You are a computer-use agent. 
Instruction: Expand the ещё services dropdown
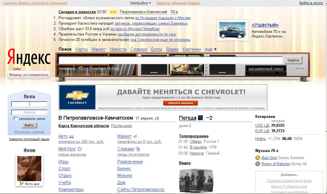pyautogui.click(x=211, y=49)
